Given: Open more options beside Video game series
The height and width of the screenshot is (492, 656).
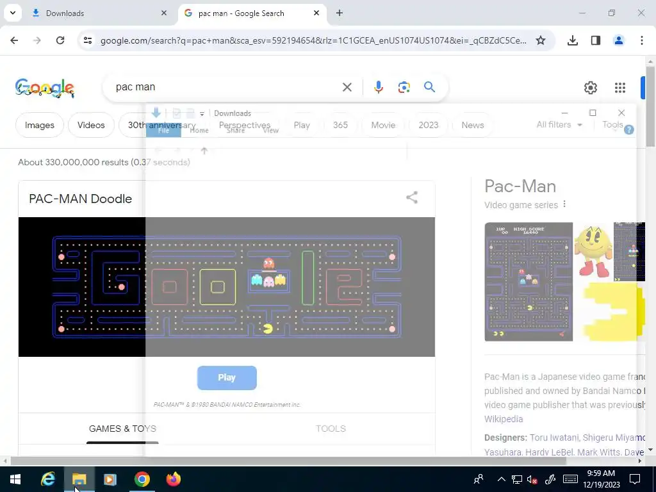Looking at the screenshot, I should [x=564, y=204].
